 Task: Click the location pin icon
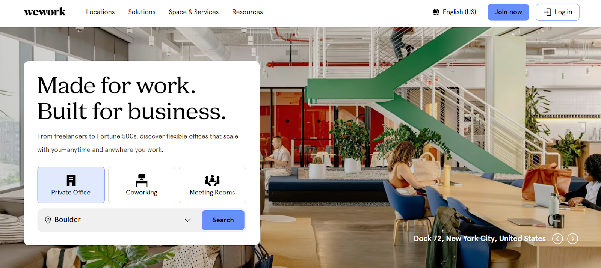point(48,220)
